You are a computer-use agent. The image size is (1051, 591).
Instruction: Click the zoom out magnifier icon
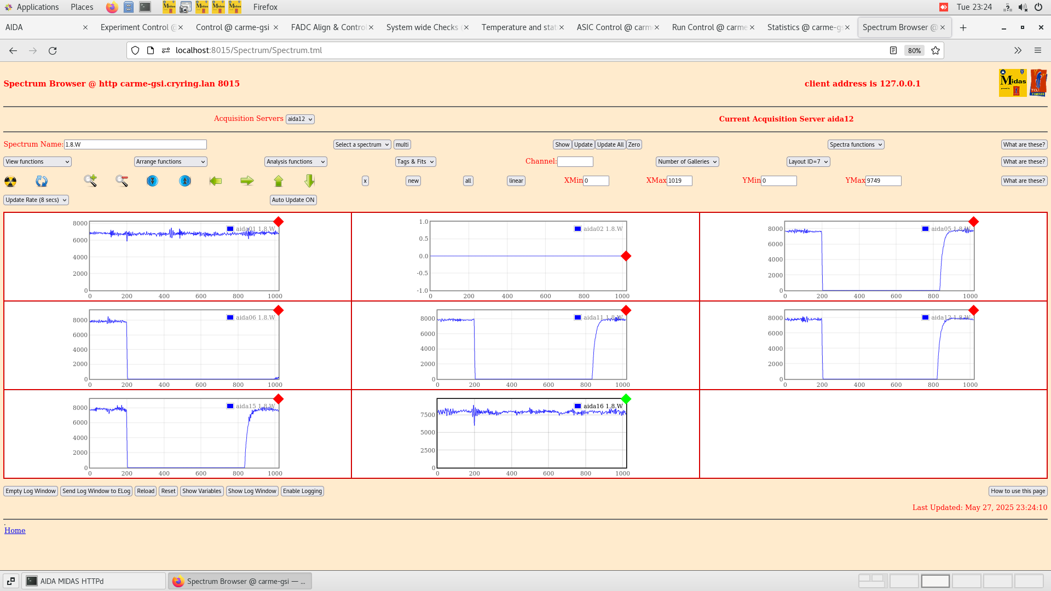[x=122, y=181]
